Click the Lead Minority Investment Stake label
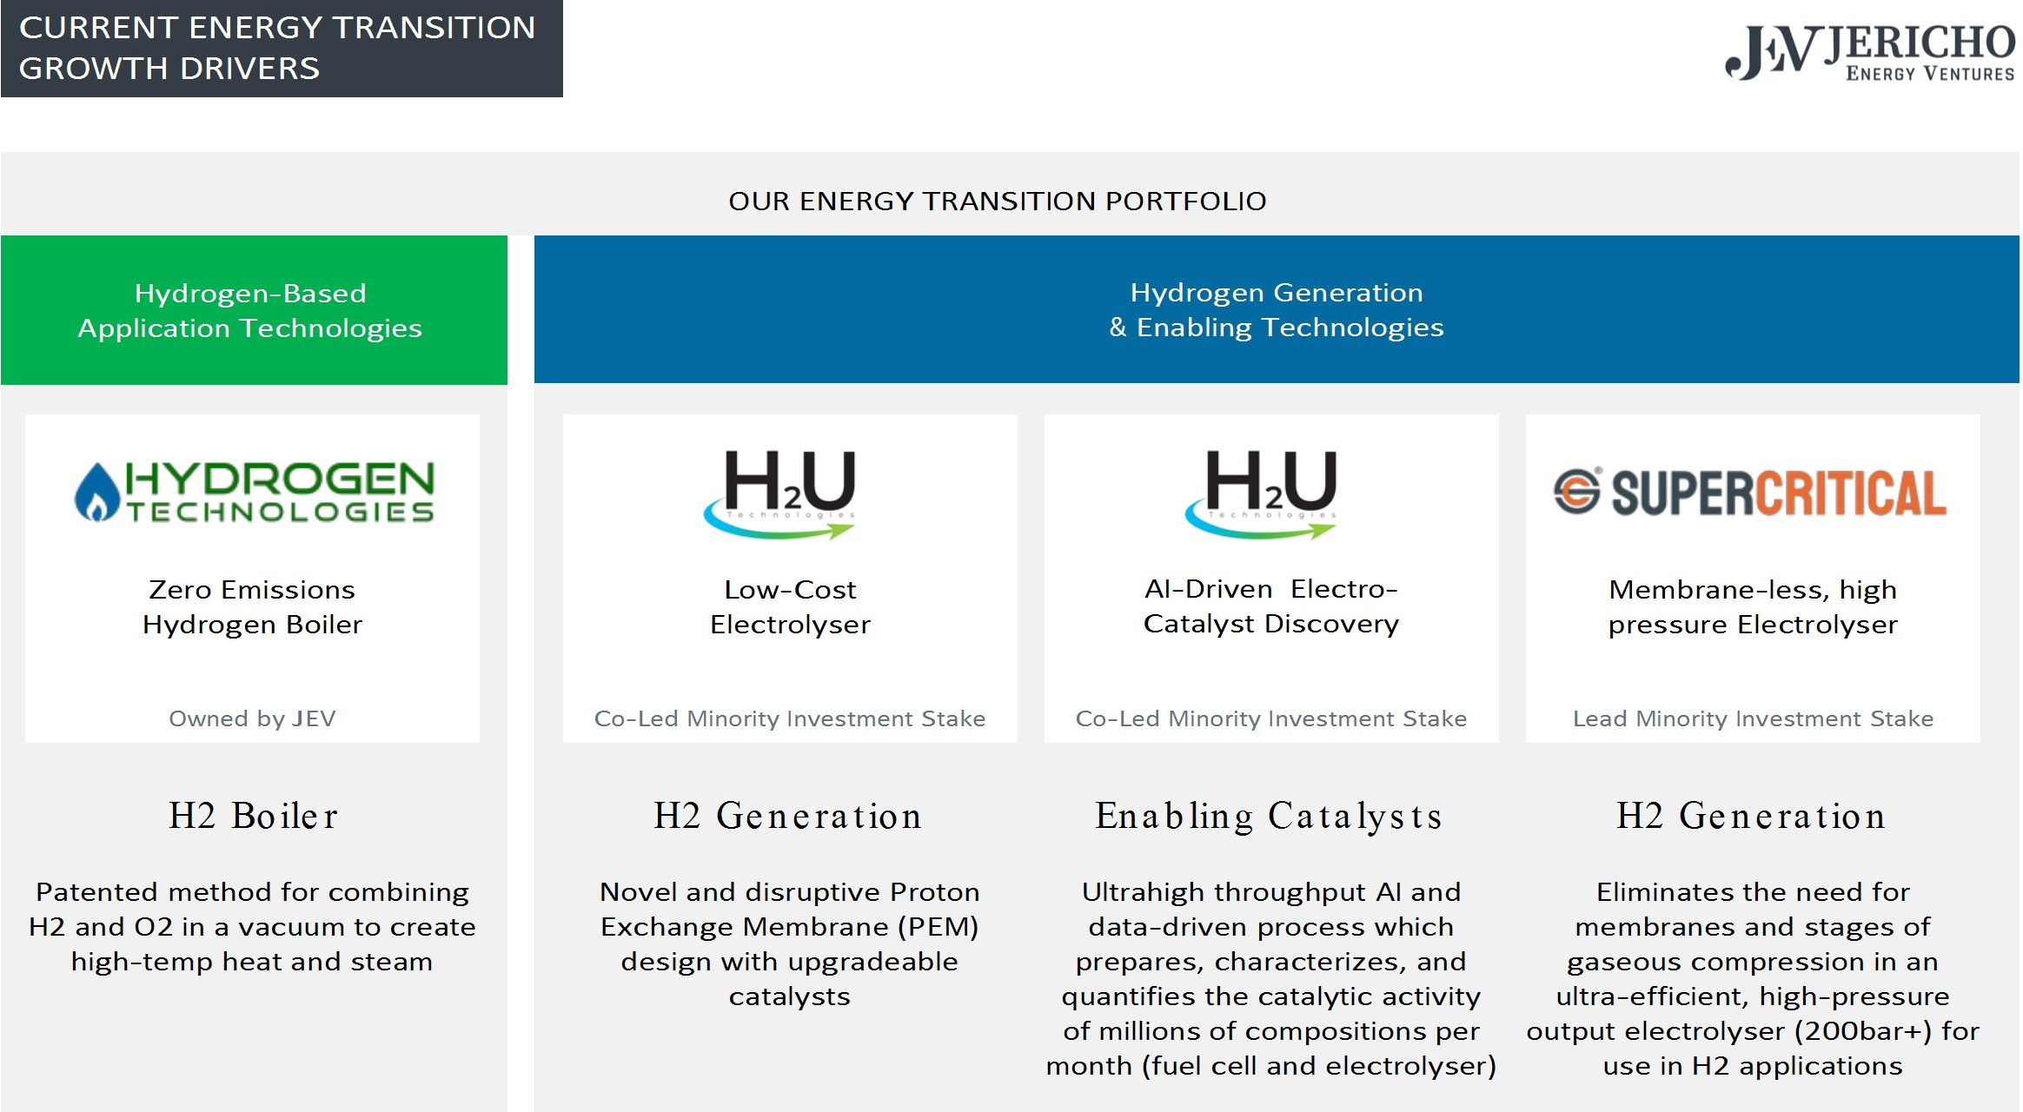Screen dimensions: 2023x1112 (1753, 718)
